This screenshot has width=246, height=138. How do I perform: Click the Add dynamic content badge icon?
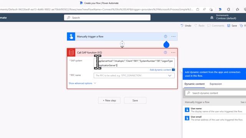click(173, 70)
